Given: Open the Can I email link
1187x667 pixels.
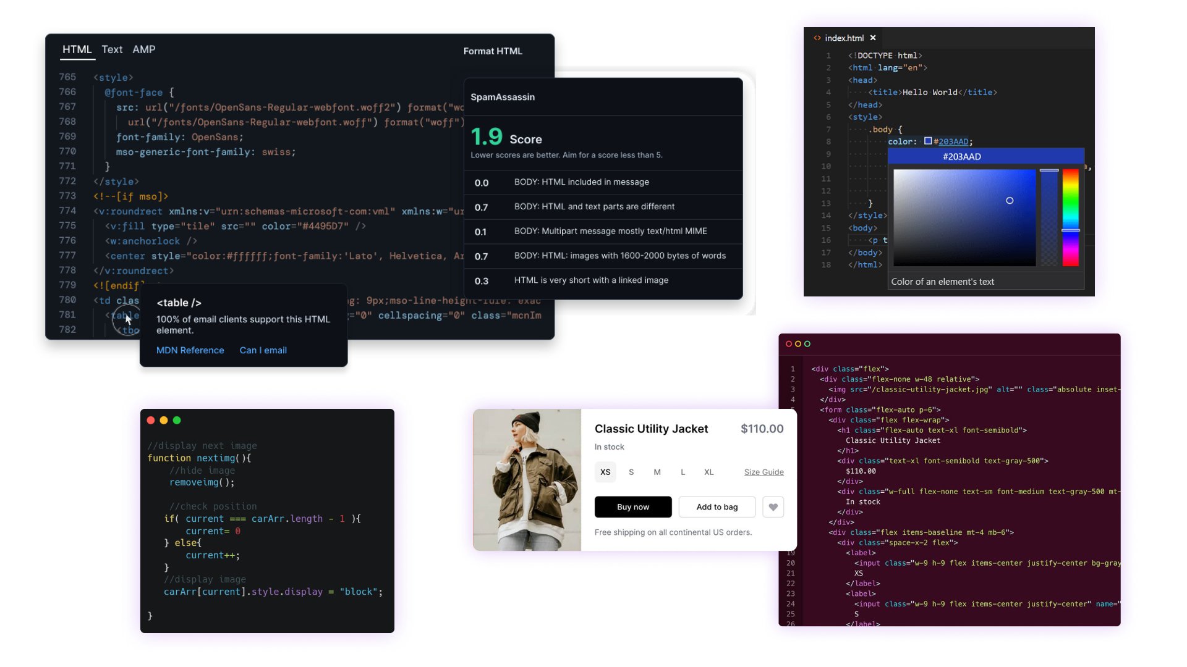Looking at the screenshot, I should tap(263, 350).
